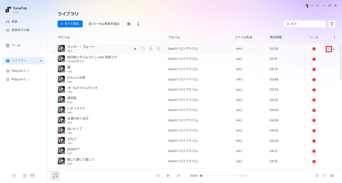This screenshot has height=183, width=342.
Task: Select the ライブラリ sidebar item
Action: 24,61
